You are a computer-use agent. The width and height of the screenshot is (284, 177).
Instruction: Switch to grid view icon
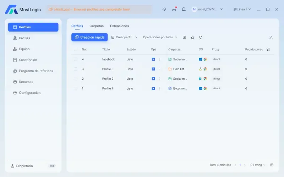tap(272, 165)
